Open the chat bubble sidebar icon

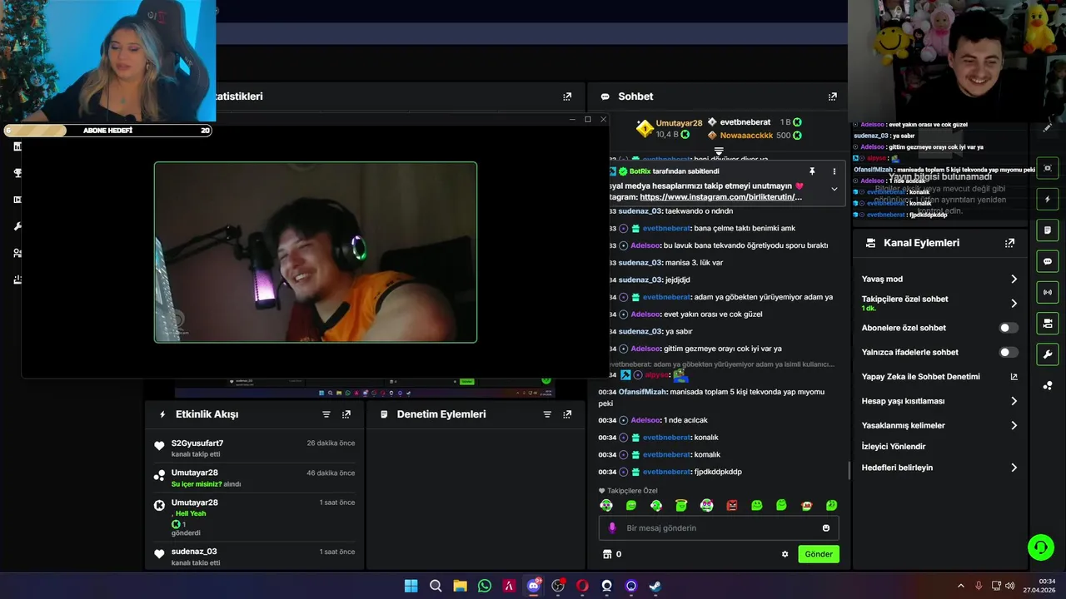(x=1048, y=261)
